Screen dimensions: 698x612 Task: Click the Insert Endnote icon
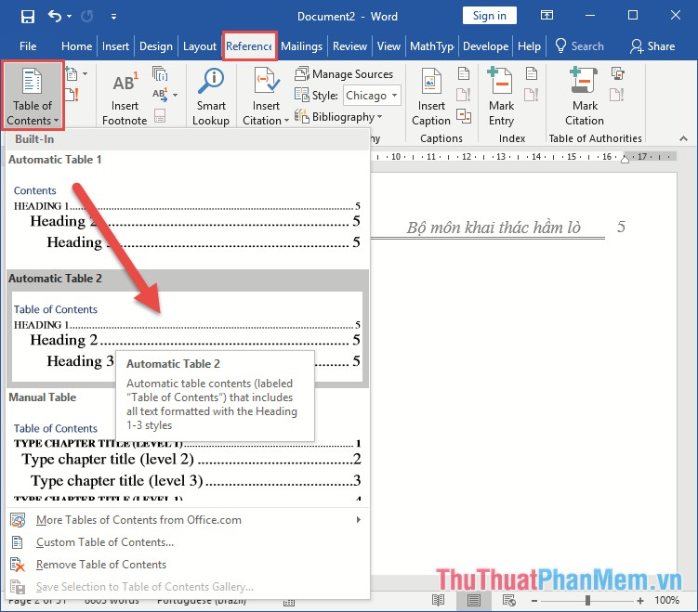click(x=160, y=74)
